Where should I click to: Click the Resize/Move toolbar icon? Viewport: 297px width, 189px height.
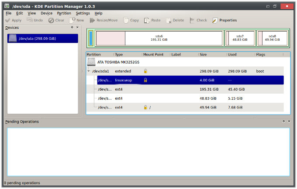(x=92, y=20)
